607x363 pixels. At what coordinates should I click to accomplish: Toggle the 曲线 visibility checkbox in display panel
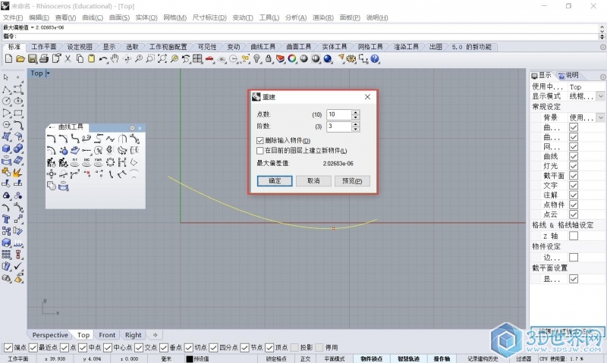574,156
